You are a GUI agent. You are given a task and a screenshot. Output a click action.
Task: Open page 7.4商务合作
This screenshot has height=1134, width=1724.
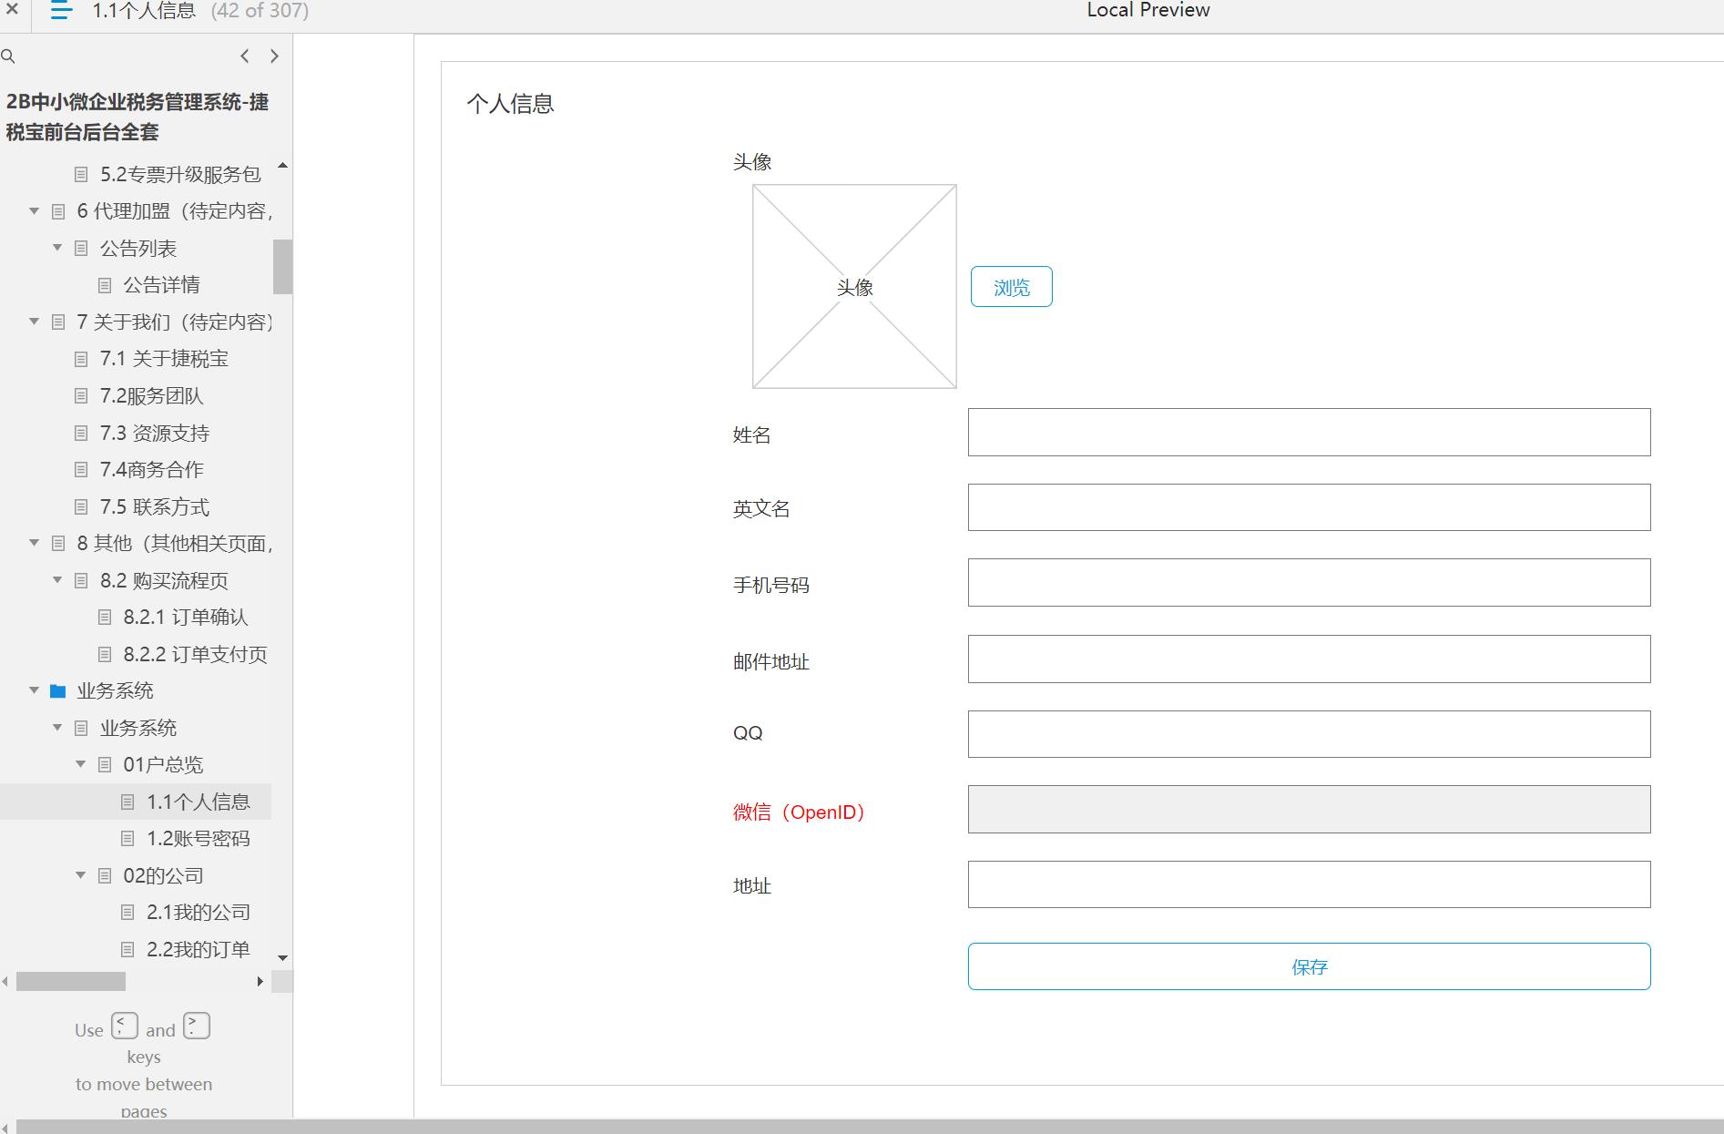(x=151, y=470)
